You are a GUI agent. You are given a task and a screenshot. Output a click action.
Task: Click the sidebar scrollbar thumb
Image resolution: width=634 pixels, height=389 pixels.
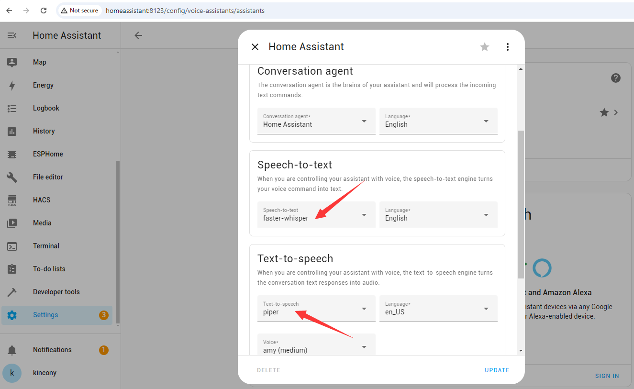(x=118, y=242)
